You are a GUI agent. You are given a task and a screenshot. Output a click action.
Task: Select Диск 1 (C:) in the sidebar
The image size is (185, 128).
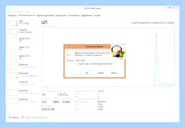pos(23,49)
